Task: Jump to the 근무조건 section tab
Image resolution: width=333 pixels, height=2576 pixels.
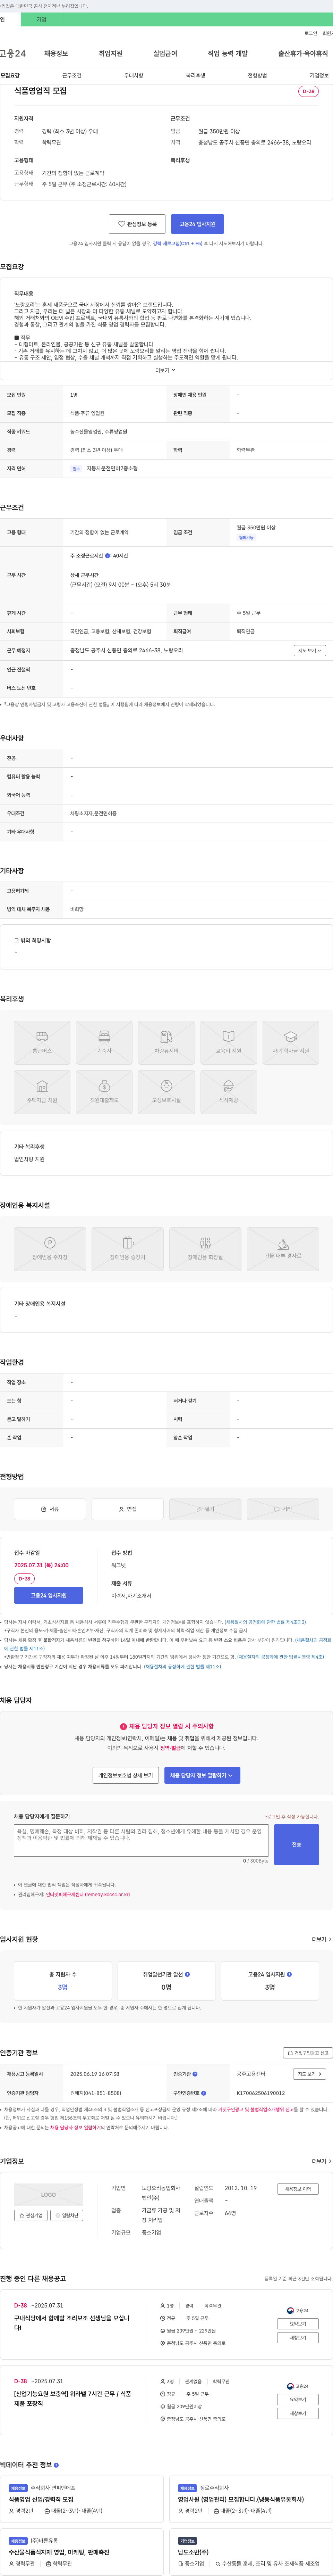Action: point(72,75)
